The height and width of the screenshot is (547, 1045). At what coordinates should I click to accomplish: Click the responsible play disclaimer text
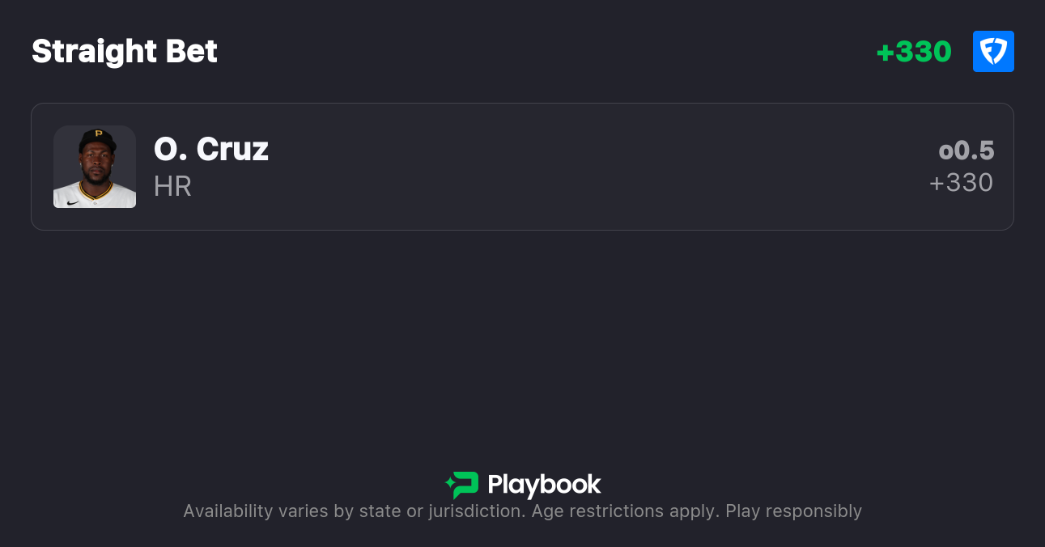pyautogui.click(x=522, y=511)
